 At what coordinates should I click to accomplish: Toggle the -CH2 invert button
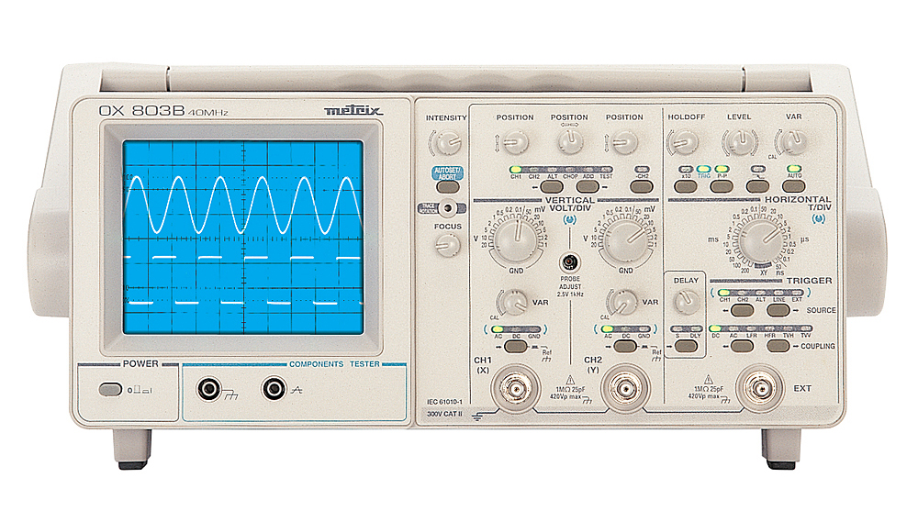642,186
